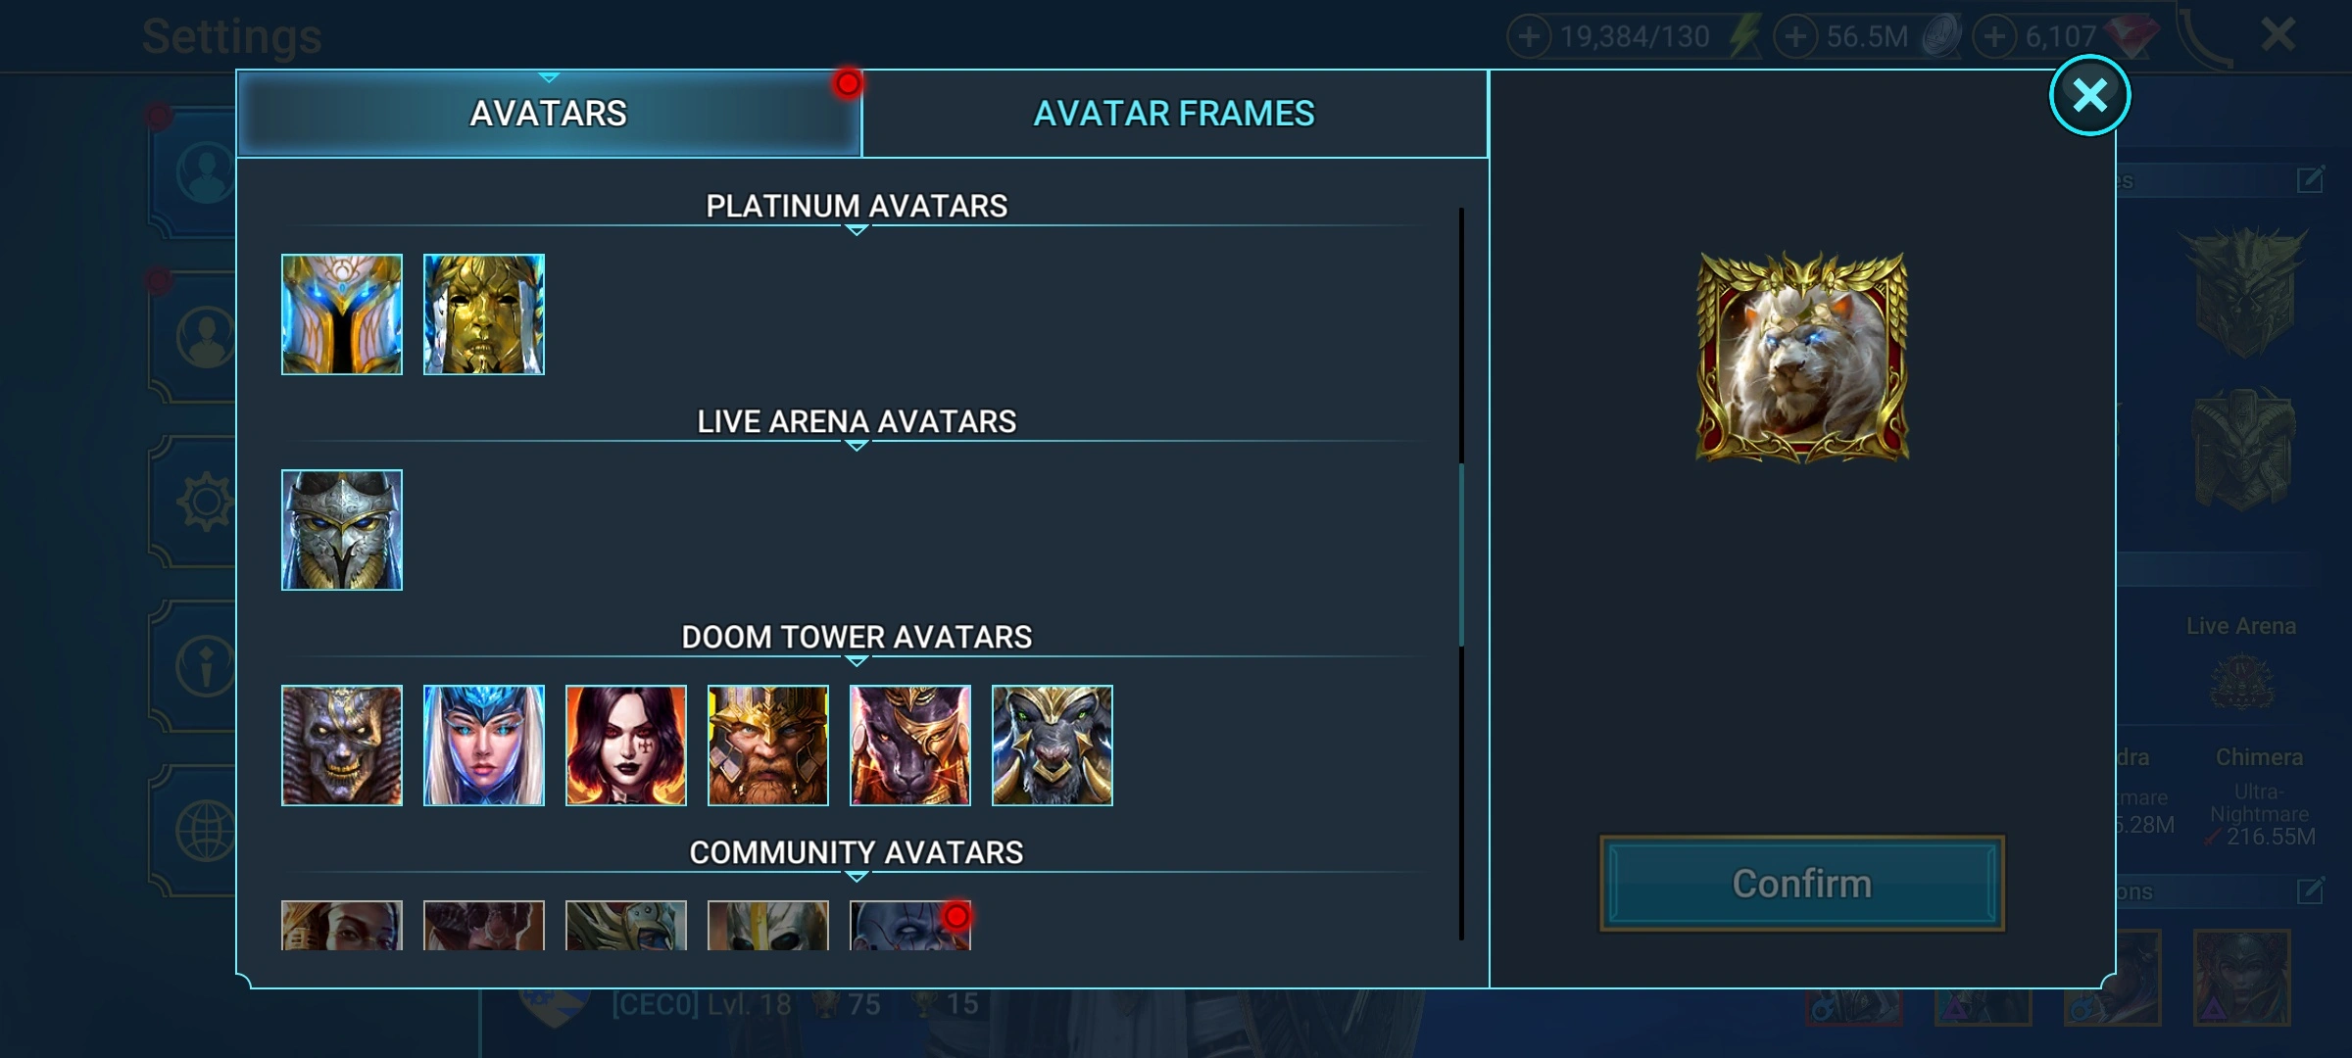
Task: Select the red-haired vampire woman avatar
Action: 626,745
